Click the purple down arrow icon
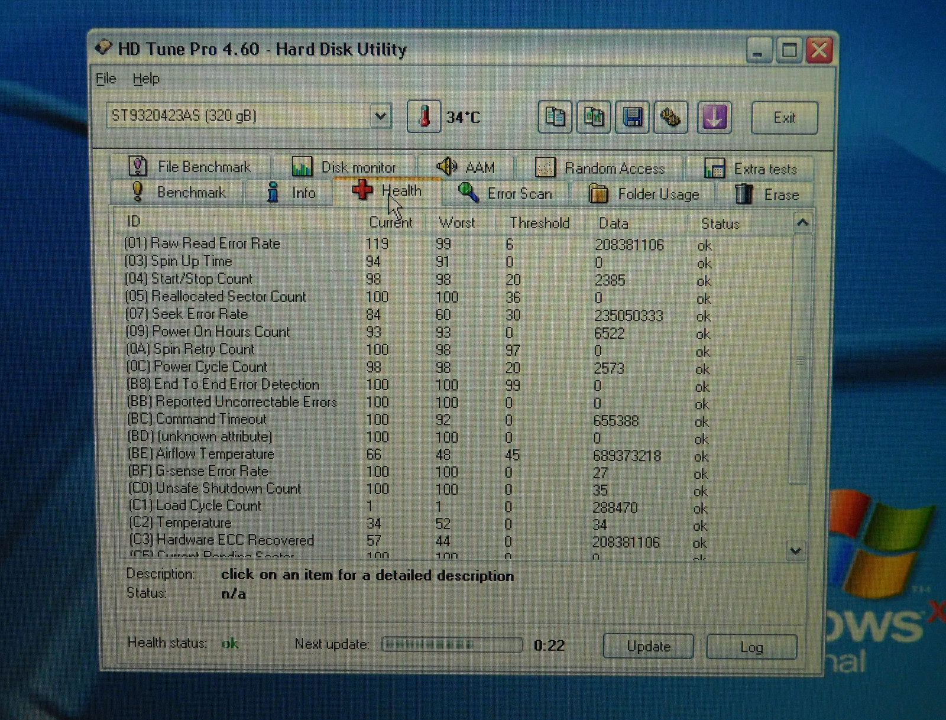The image size is (946, 720). coord(714,117)
